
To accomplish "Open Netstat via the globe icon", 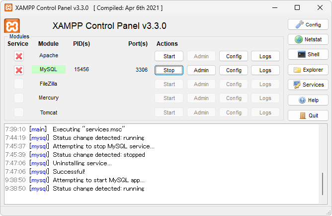I will click(x=308, y=39).
